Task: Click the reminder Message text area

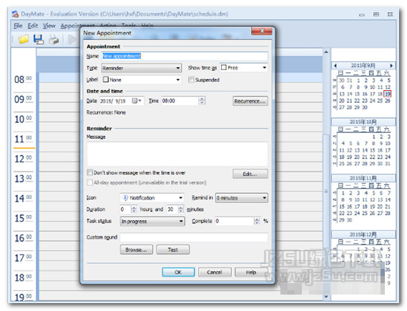Action: (177, 154)
